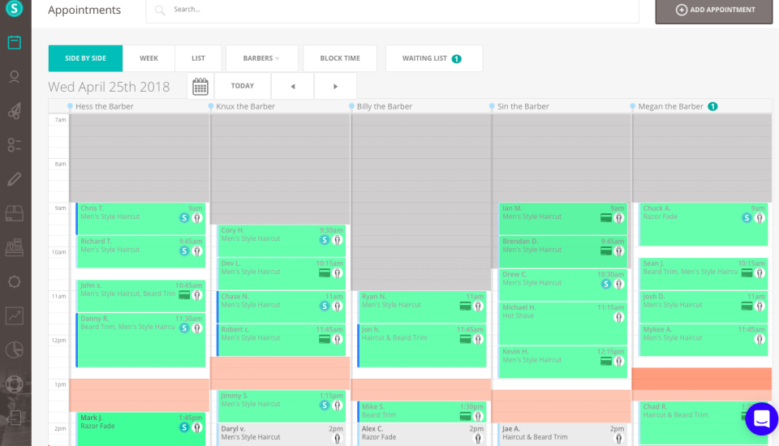779x446 pixels.
Task: Click the Add Appointment button
Action: 714,10
